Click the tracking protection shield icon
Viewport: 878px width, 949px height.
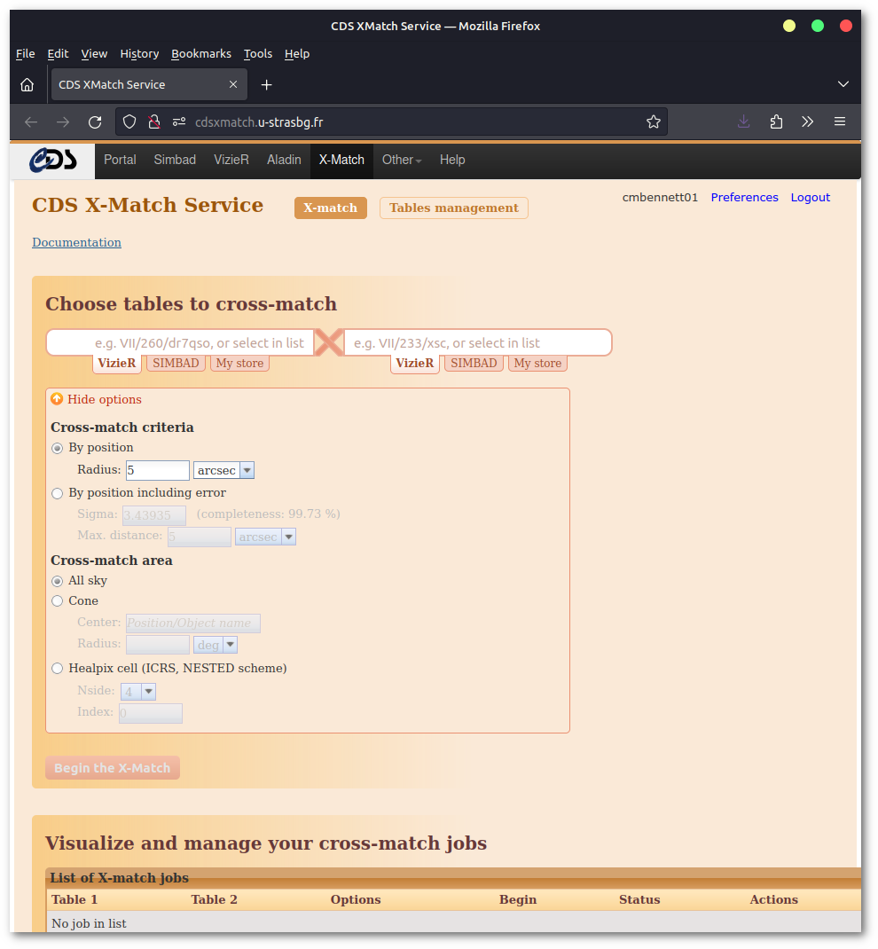tap(129, 122)
